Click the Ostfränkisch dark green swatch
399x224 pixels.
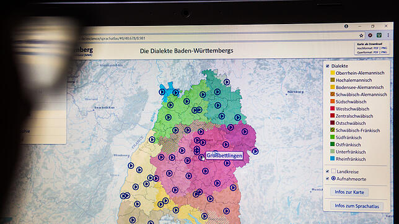332,144
